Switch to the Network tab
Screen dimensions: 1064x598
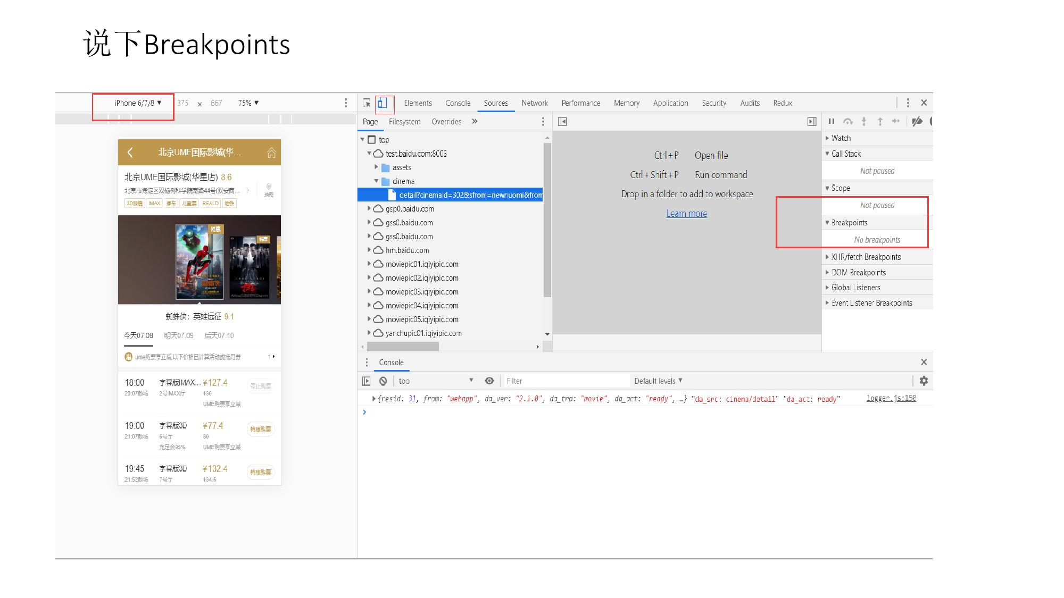pos(534,103)
